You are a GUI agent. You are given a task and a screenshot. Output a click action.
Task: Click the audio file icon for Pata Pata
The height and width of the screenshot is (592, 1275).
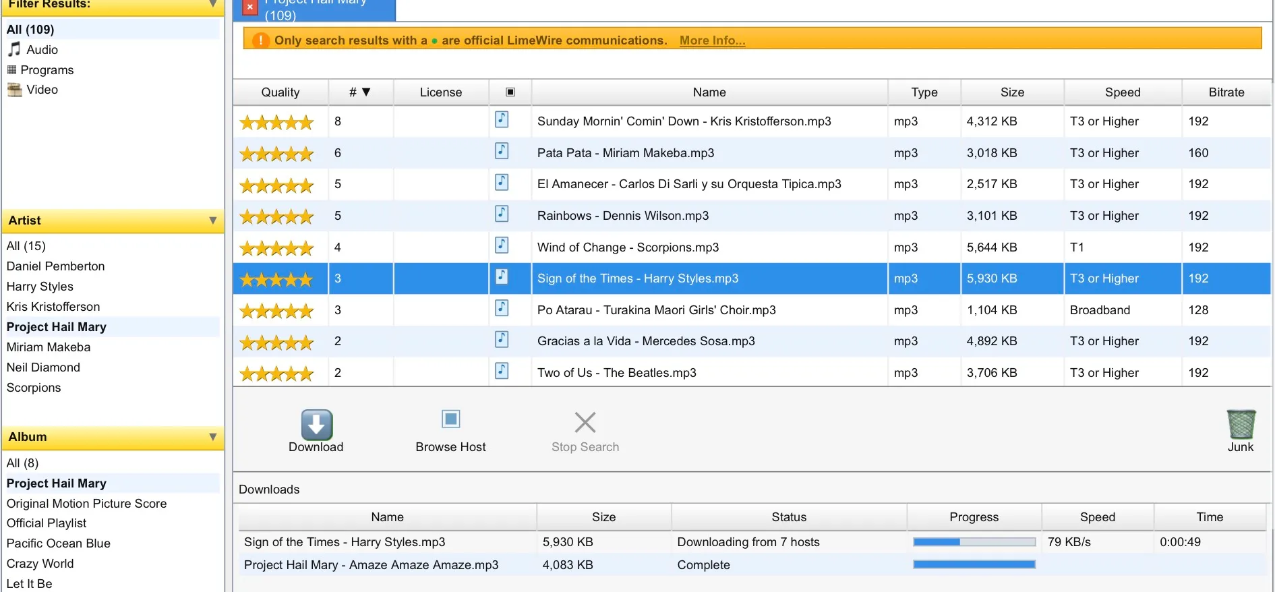[502, 151]
